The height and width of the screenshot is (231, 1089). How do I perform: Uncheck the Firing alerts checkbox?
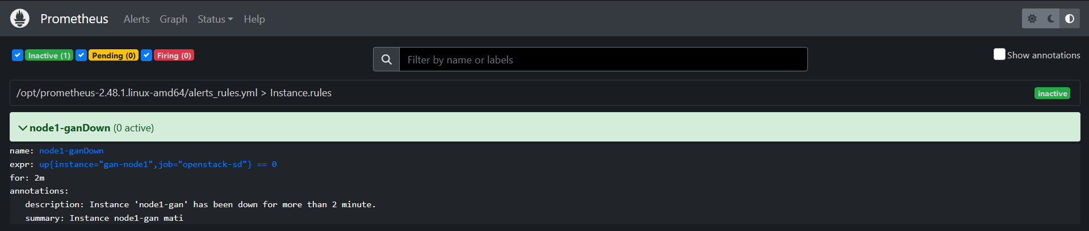[146, 55]
